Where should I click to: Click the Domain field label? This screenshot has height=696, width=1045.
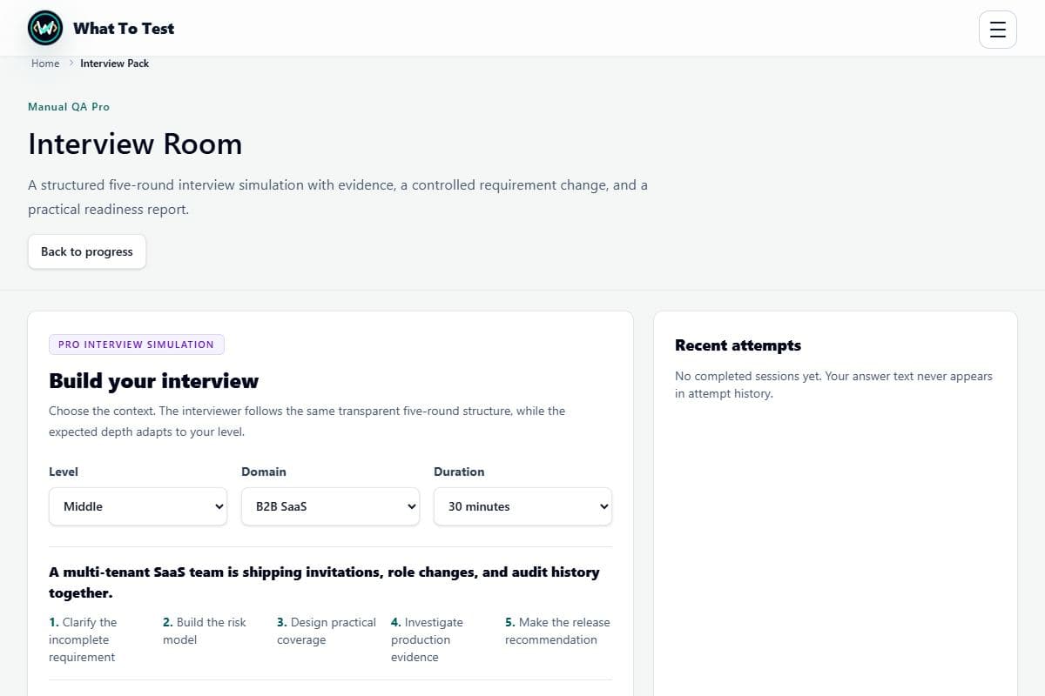click(264, 472)
